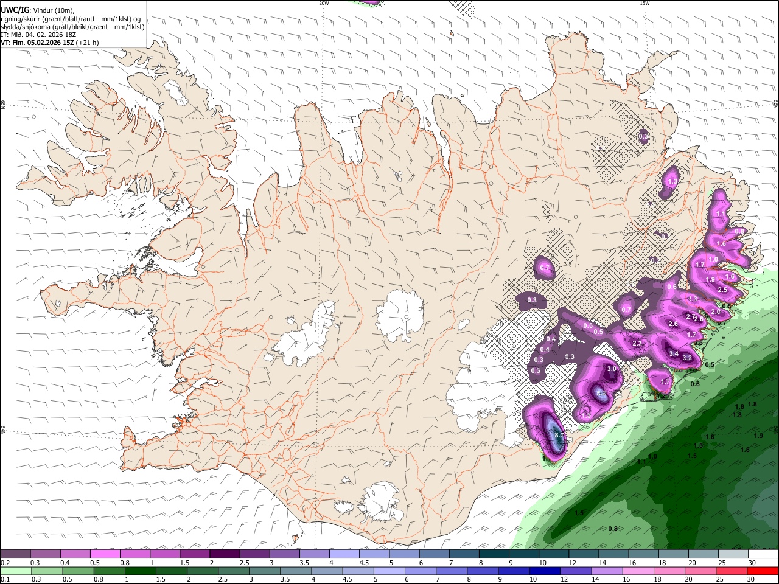Click the '15W' longitude label
Screen dimensions: 779x584
tap(645, 3)
